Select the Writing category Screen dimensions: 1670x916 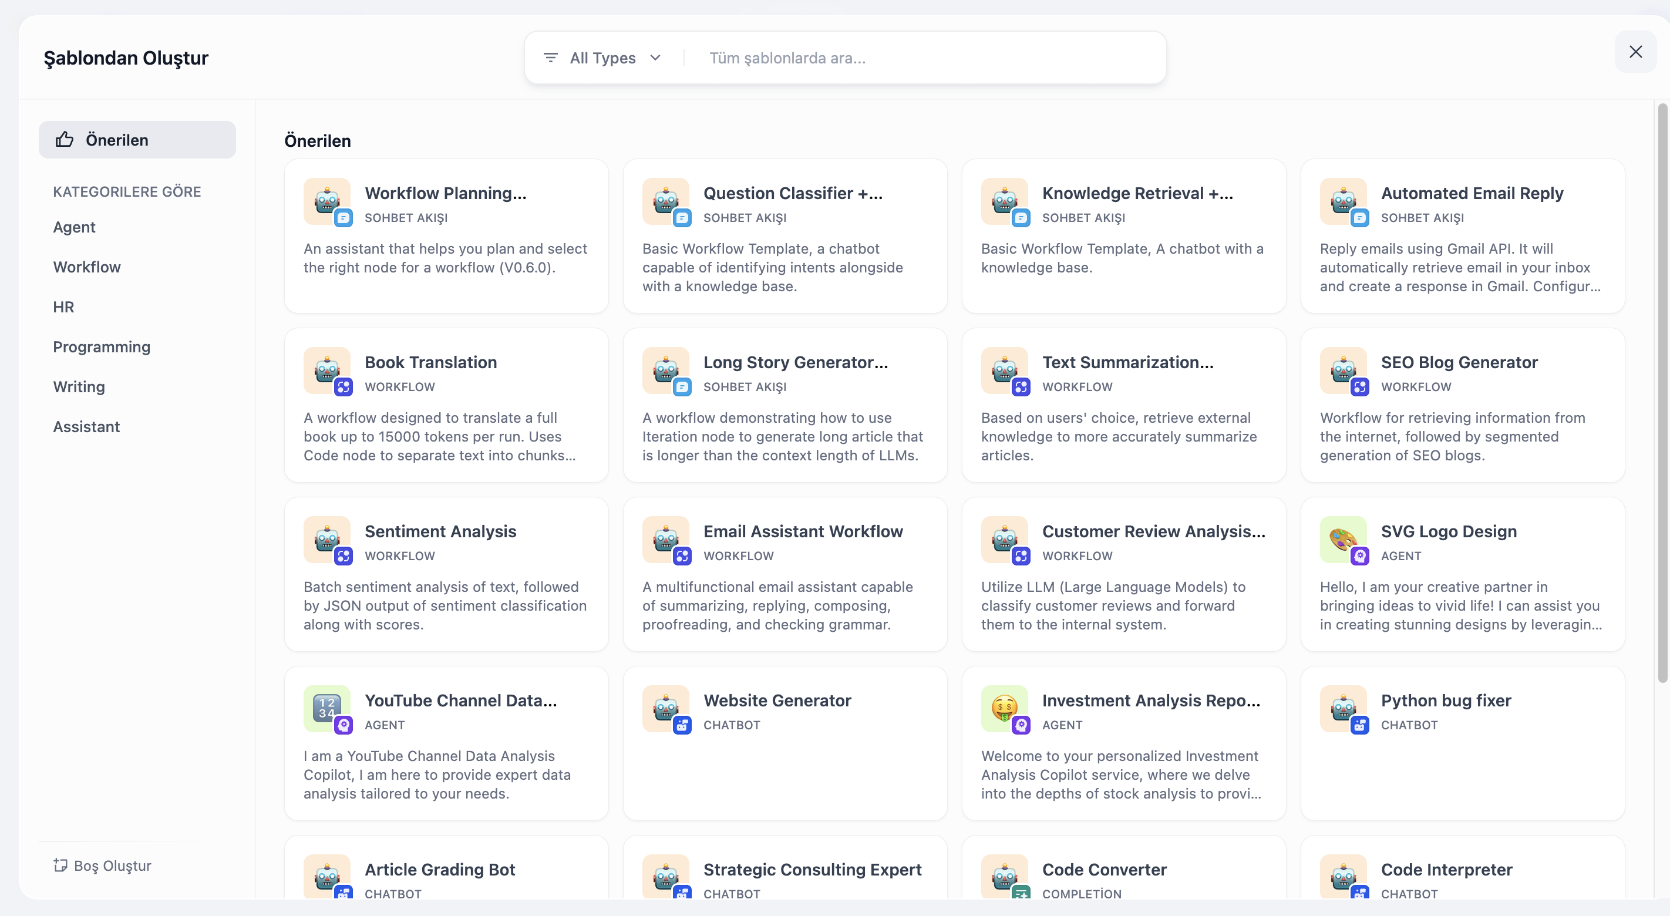pos(79,387)
